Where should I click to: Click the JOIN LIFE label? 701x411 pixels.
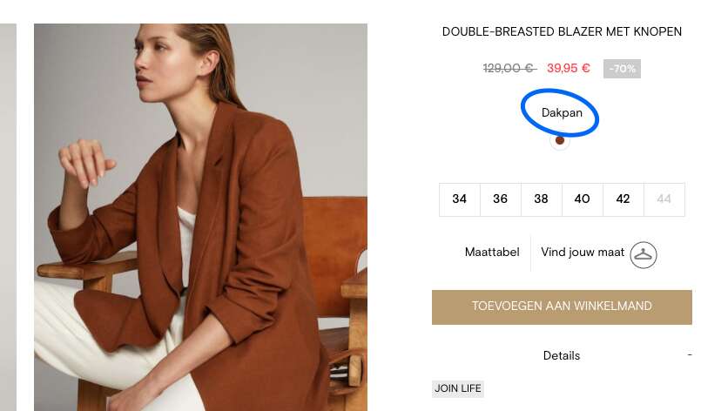(x=458, y=388)
